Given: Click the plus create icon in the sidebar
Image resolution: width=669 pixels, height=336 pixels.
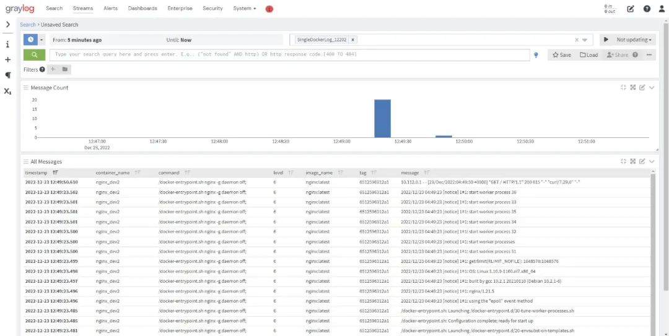Looking at the screenshot, I should coord(8,60).
